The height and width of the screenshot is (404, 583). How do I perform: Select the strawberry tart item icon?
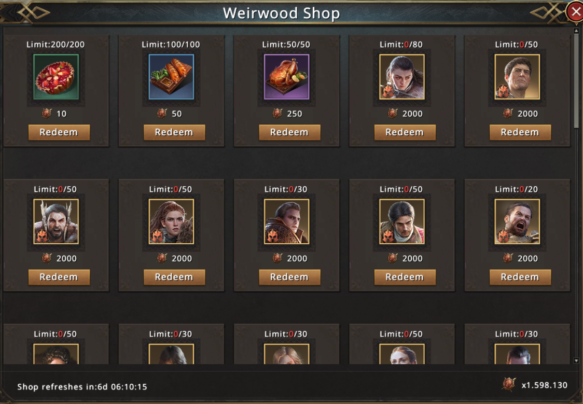point(56,77)
